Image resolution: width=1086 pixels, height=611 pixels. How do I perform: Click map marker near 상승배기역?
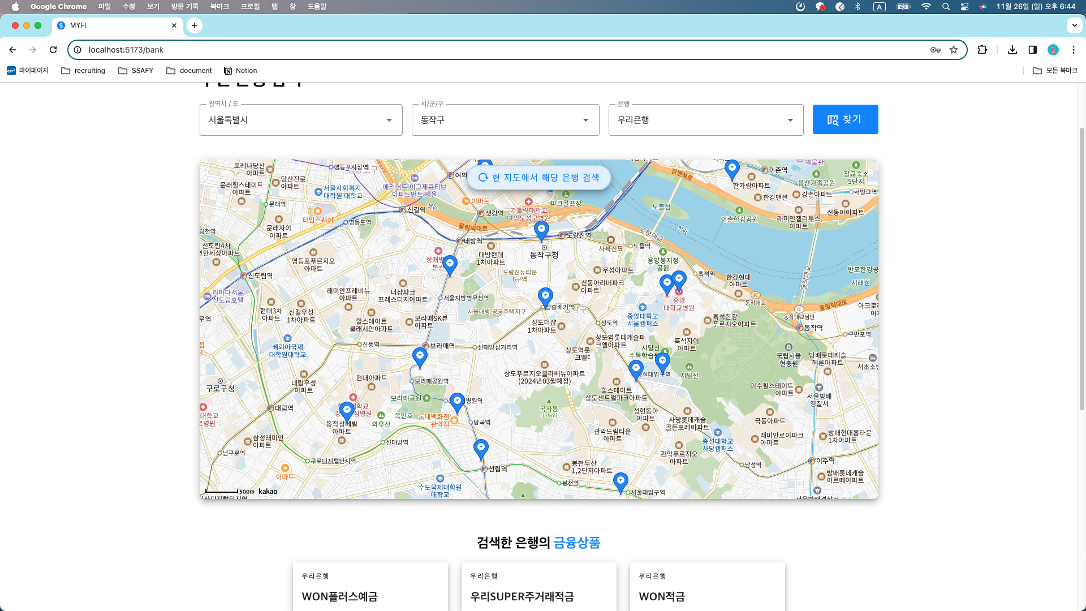pyautogui.click(x=545, y=295)
